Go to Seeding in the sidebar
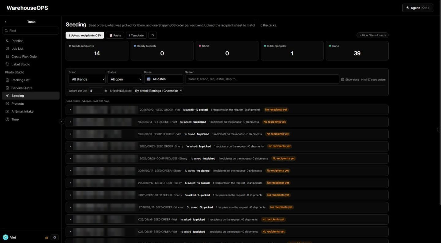The image size is (441, 243). (x=31, y=96)
